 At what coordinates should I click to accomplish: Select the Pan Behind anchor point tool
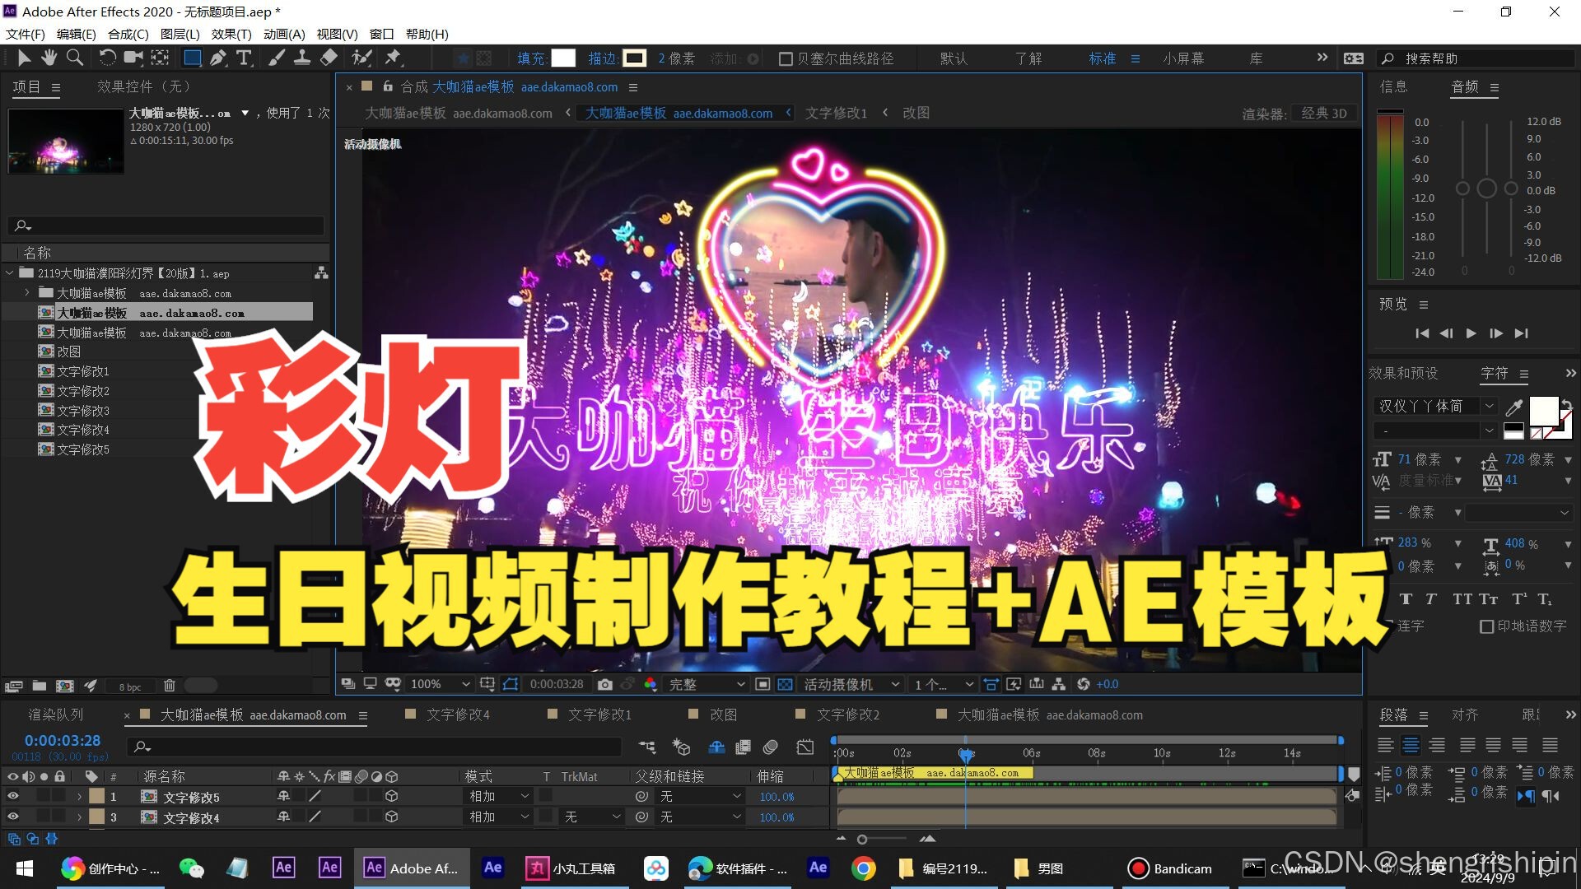160,58
